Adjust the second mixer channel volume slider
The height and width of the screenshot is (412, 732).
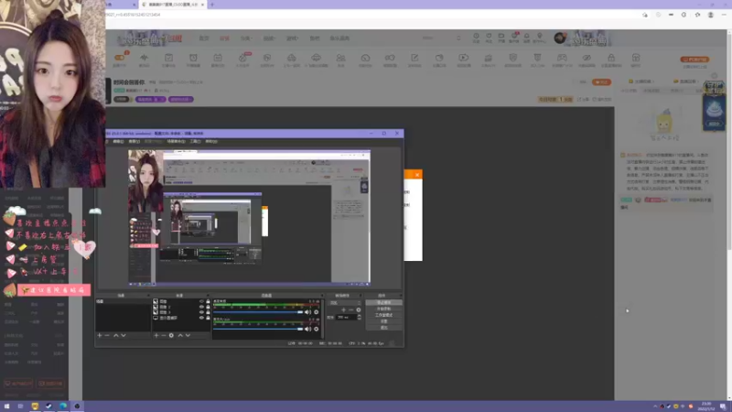click(x=258, y=330)
